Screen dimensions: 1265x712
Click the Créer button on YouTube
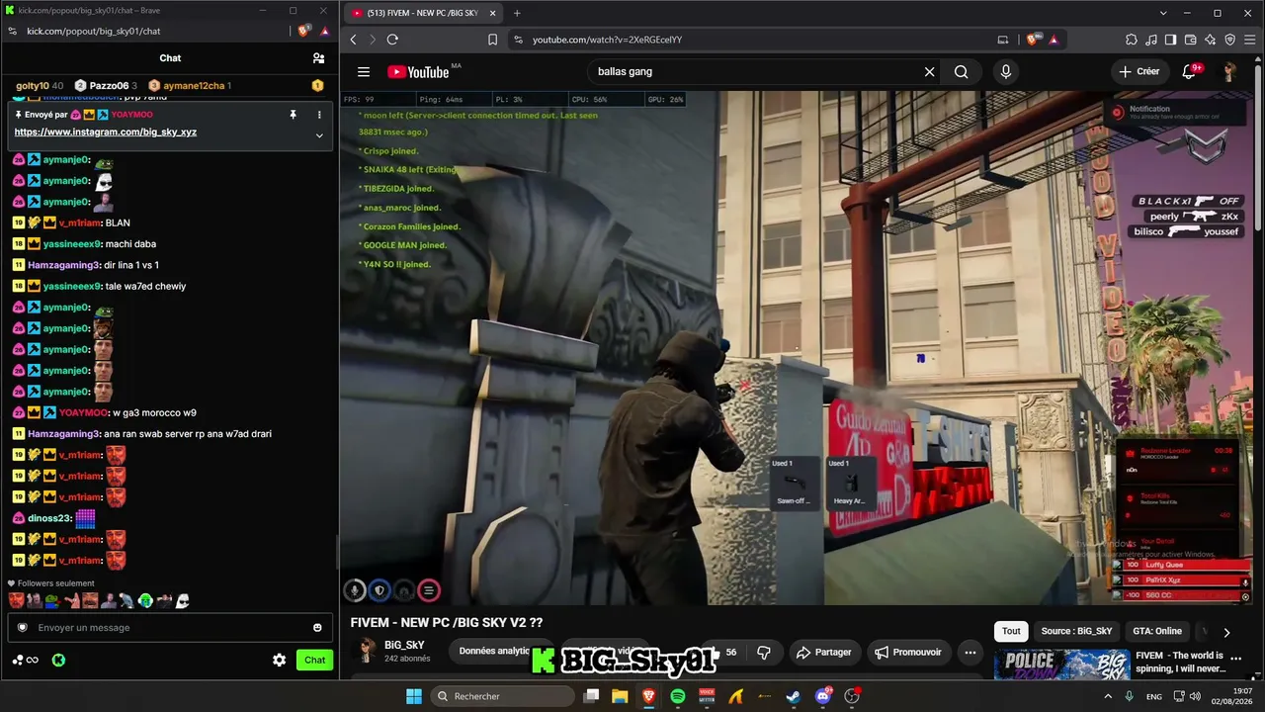(x=1139, y=72)
